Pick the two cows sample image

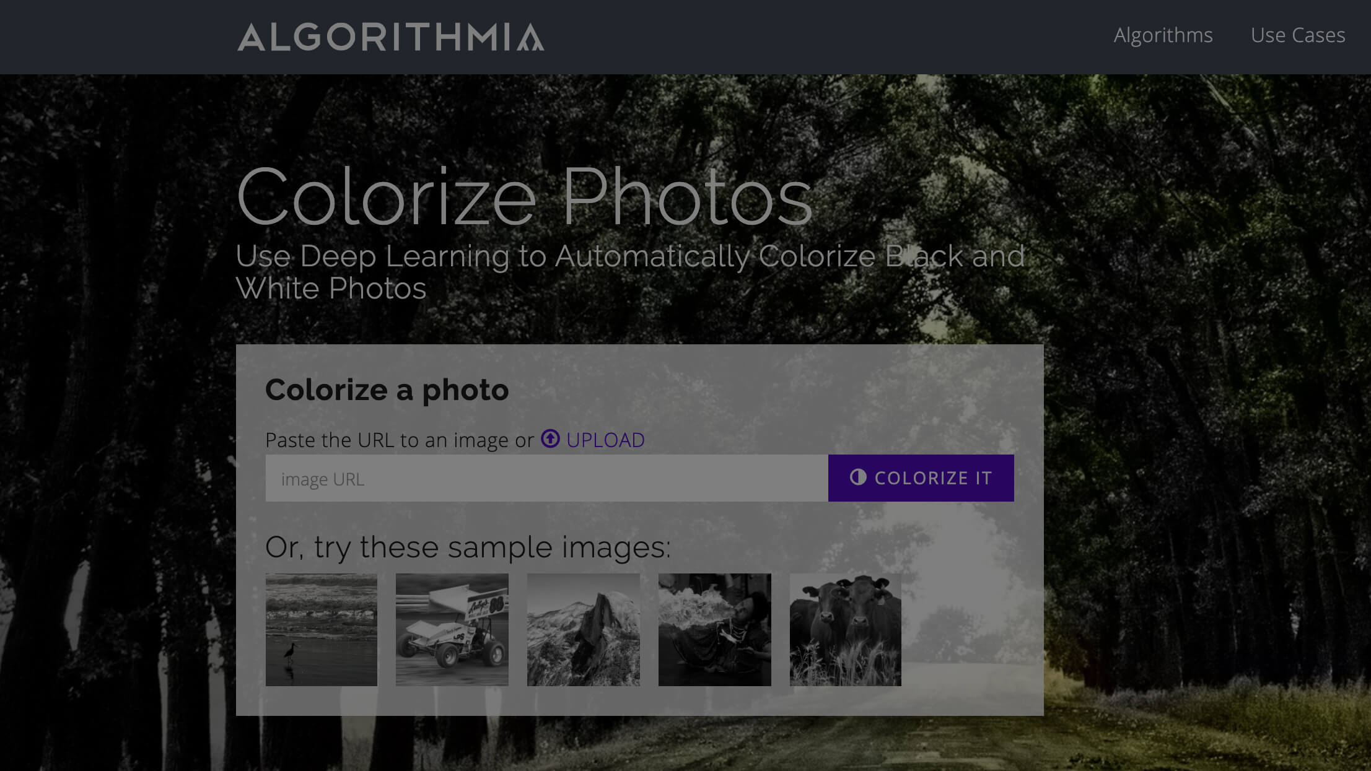(845, 629)
